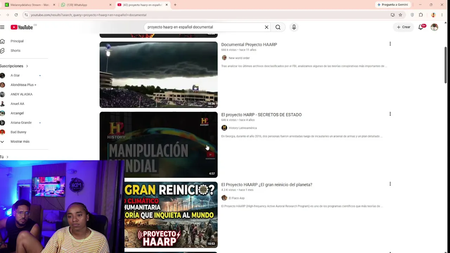Viewport: 450px width, 253px height.
Task: Click the install app icon in address bar
Action: pos(393,15)
